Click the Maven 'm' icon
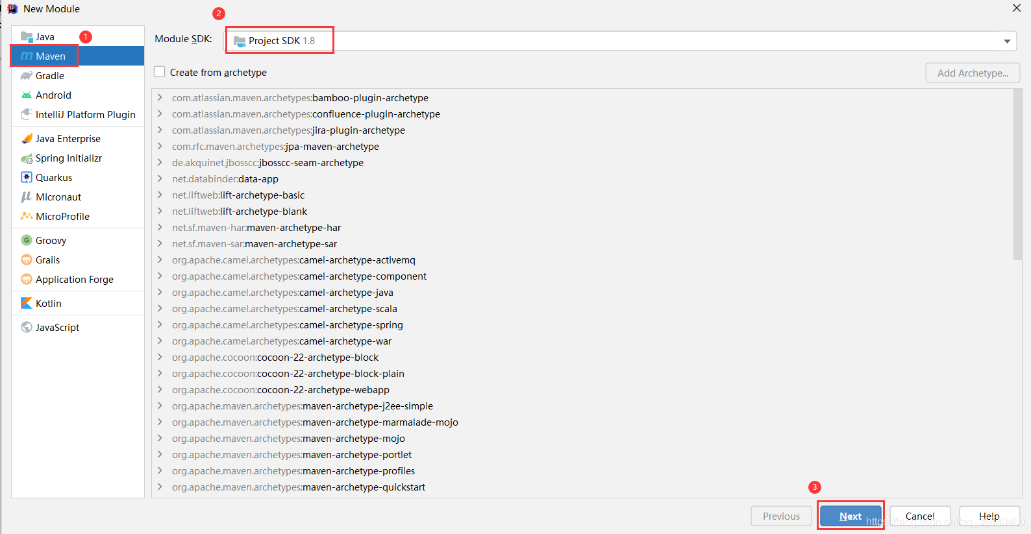Viewport: 1031px width, 534px height. 27,56
